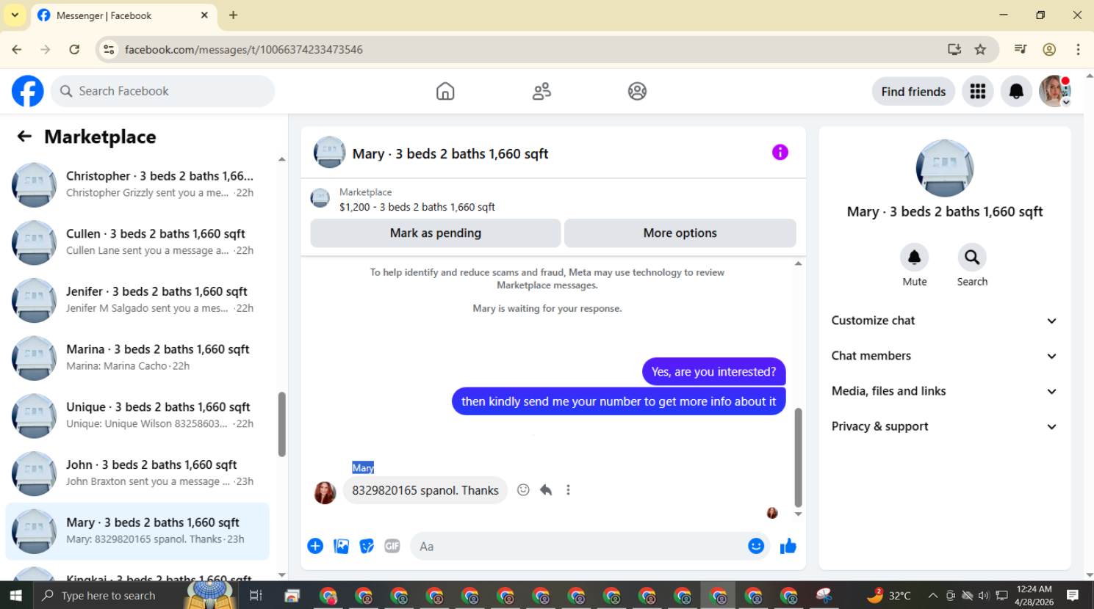
Task: Open Chrome tab search dropdown
Action: tap(15, 15)
